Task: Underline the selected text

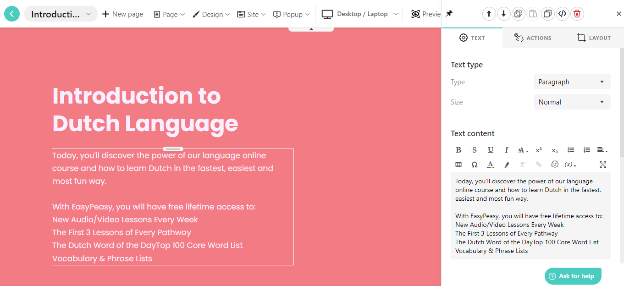Action: [x=491, y=149]
